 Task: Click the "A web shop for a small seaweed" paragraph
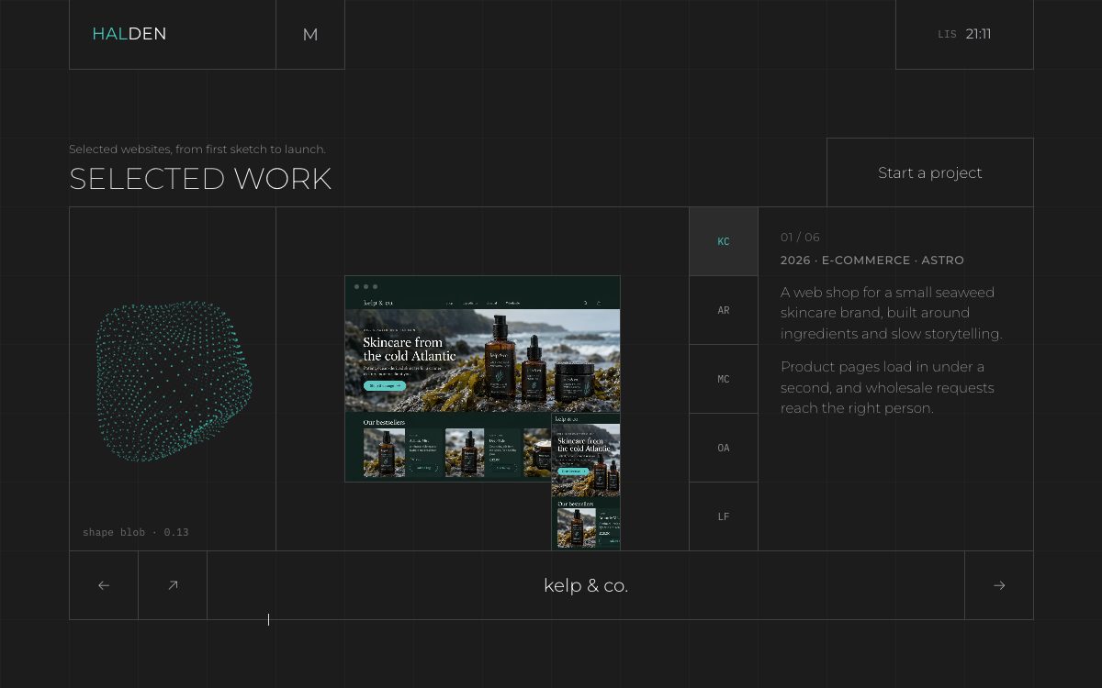click(x=891, y=313)
